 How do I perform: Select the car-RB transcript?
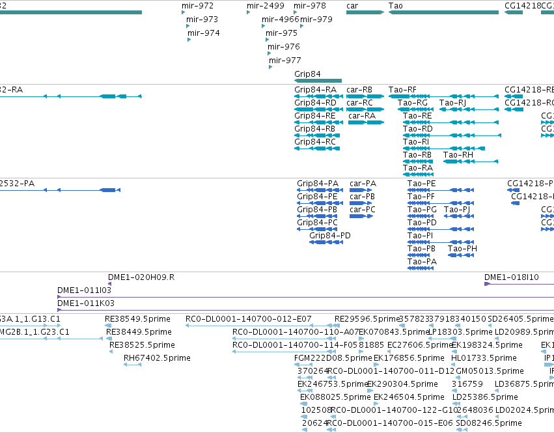[365, 96]
